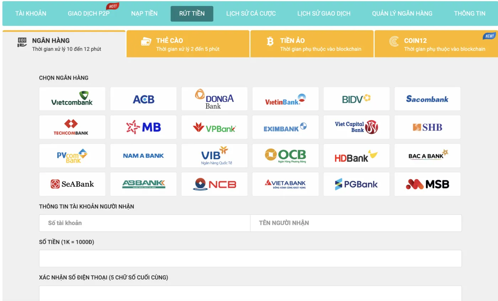Select the Vietcombank bank logo
Viewport: 498px width, 301px height.
coord(72,99)
